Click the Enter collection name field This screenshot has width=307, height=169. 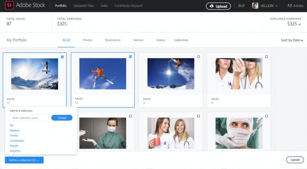coord(29,118)
